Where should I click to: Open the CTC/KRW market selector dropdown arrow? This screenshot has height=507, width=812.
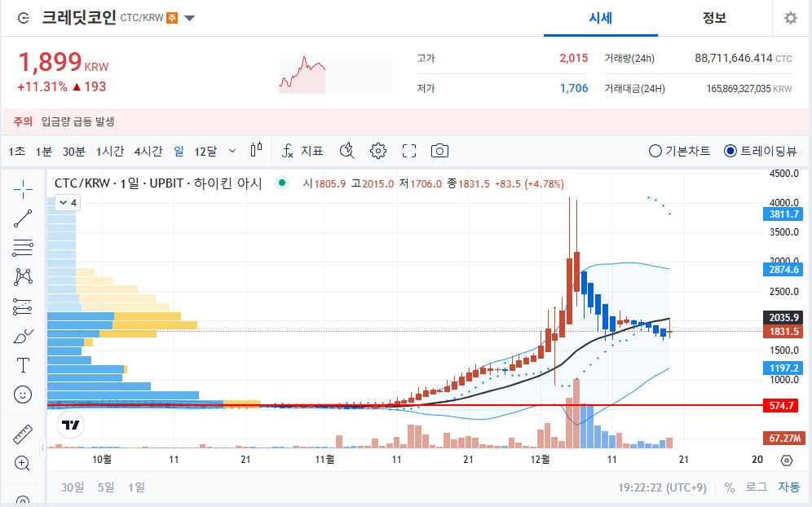click(x=189, y=19)
